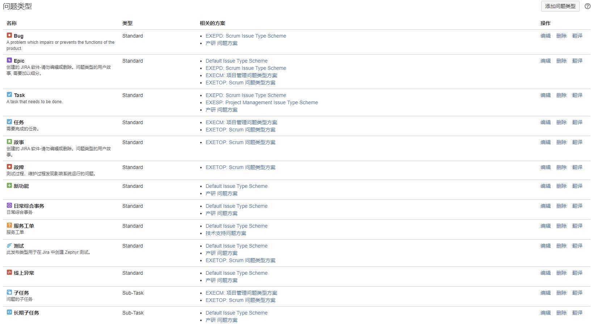Open EXESP Project Management Issue Type Scheme

tap(261, 102)
